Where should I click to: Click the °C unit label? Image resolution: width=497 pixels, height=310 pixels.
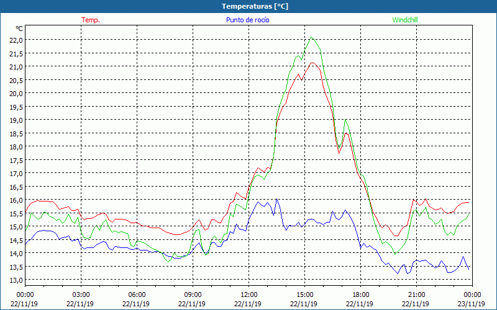pos(19,29)
